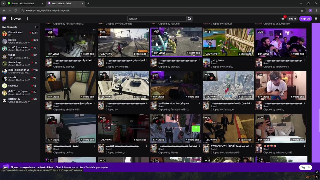Open widdz channel in sidebar
Image resolution: width=320 pixels, height=180 pixels.
(20, 56)
